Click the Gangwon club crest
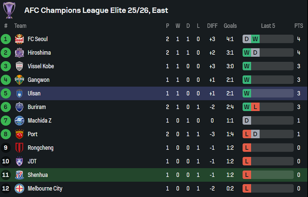This screenshot has width=308, height=197. click(x=19, y=80)
